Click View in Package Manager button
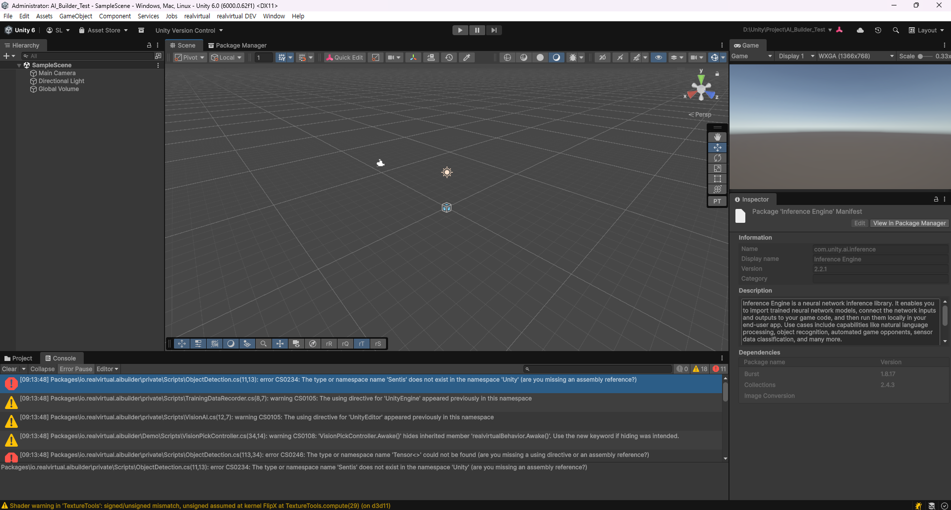 tap(909, 223)
